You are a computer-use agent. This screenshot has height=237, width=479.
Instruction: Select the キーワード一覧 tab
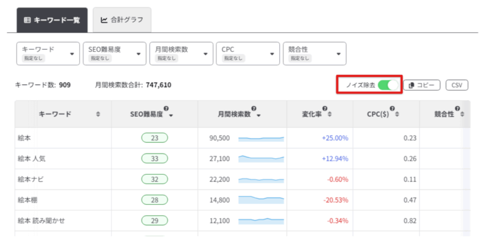click(52, 20)
